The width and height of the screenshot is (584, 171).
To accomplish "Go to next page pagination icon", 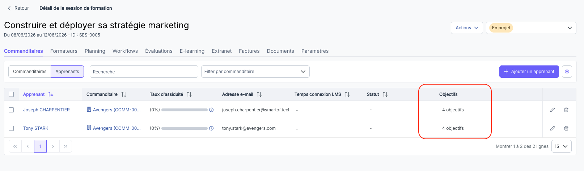I will [53, 146].
